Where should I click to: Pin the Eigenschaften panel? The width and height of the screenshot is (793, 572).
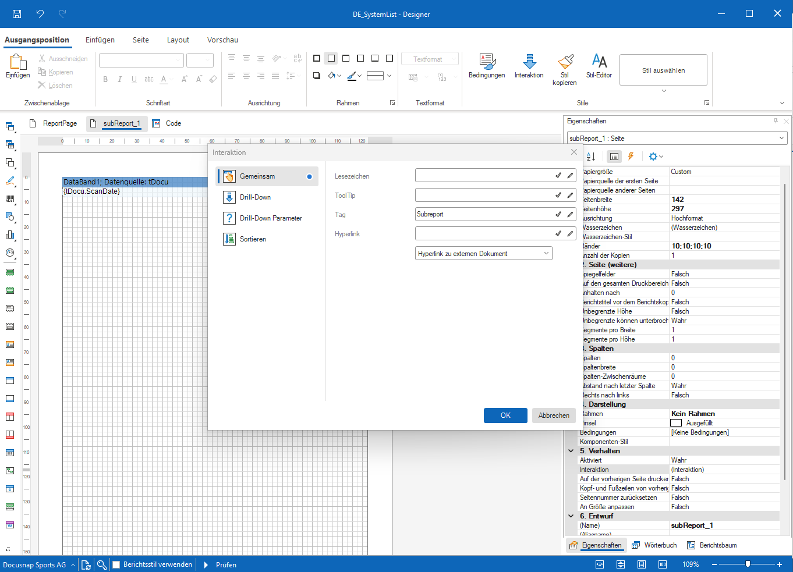tap(776, 121)
